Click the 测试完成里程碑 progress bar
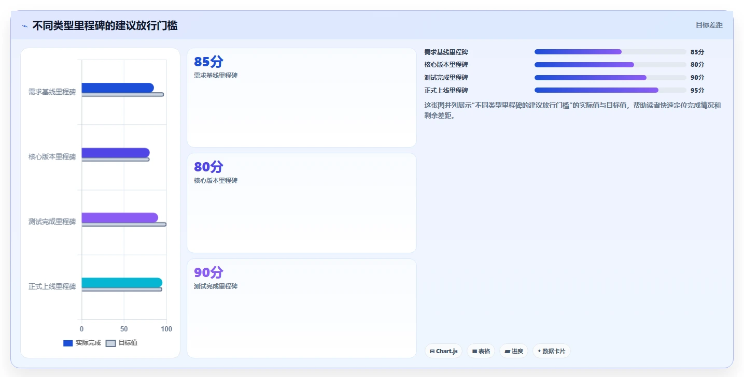744x377 pixels. click(x=610, y=78)
